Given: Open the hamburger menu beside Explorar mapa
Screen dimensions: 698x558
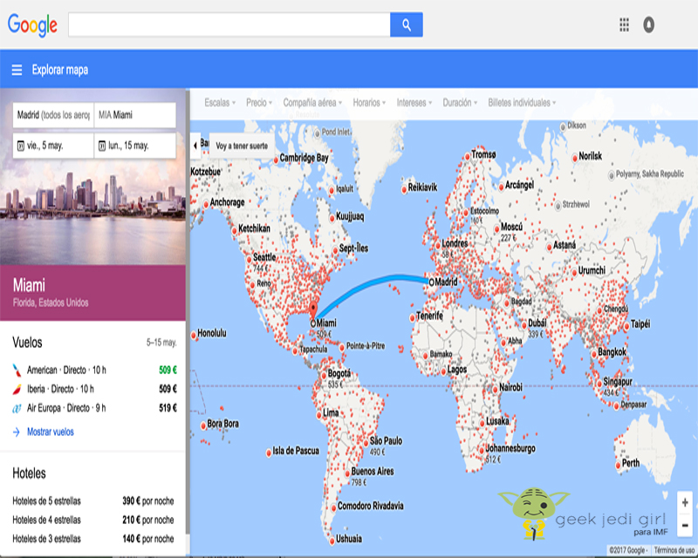Looking at the screenshot, I should pyautogui.click(x=17, y=70).
